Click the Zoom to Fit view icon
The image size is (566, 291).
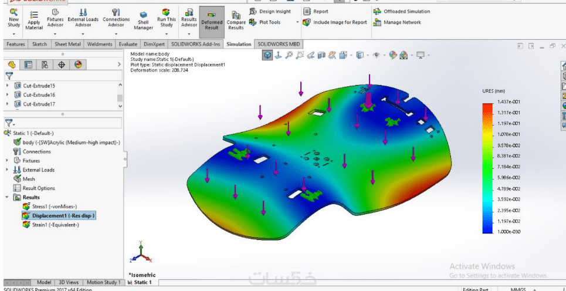click(289, 55)
